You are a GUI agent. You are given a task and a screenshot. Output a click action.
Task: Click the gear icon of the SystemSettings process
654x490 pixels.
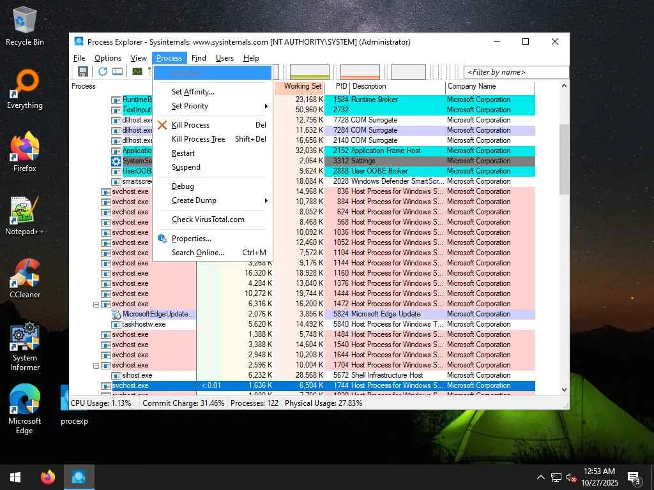pos(116,161)
